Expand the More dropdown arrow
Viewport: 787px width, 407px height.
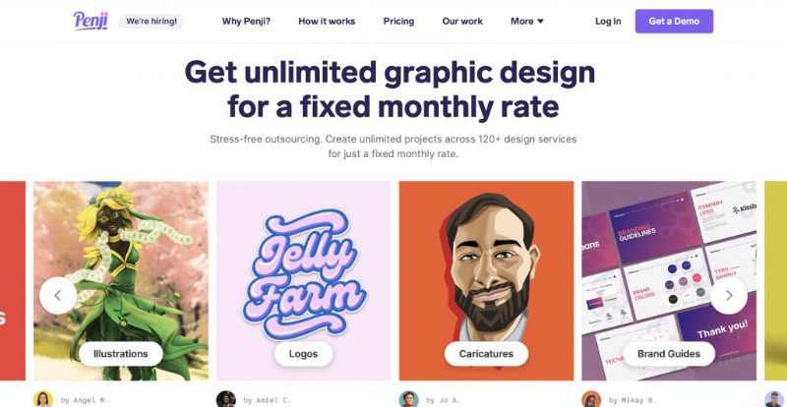point(540,21)
